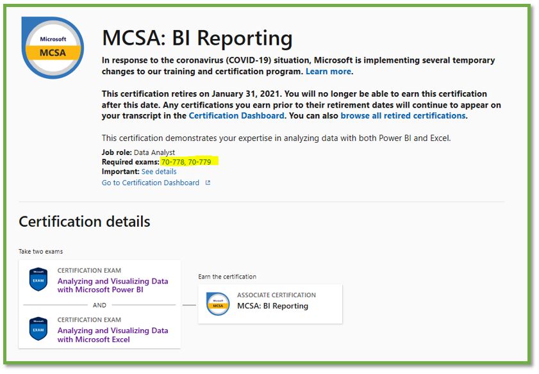
Task: Click the MCSA: BI Reporting page heading
Action: [197, 38]
